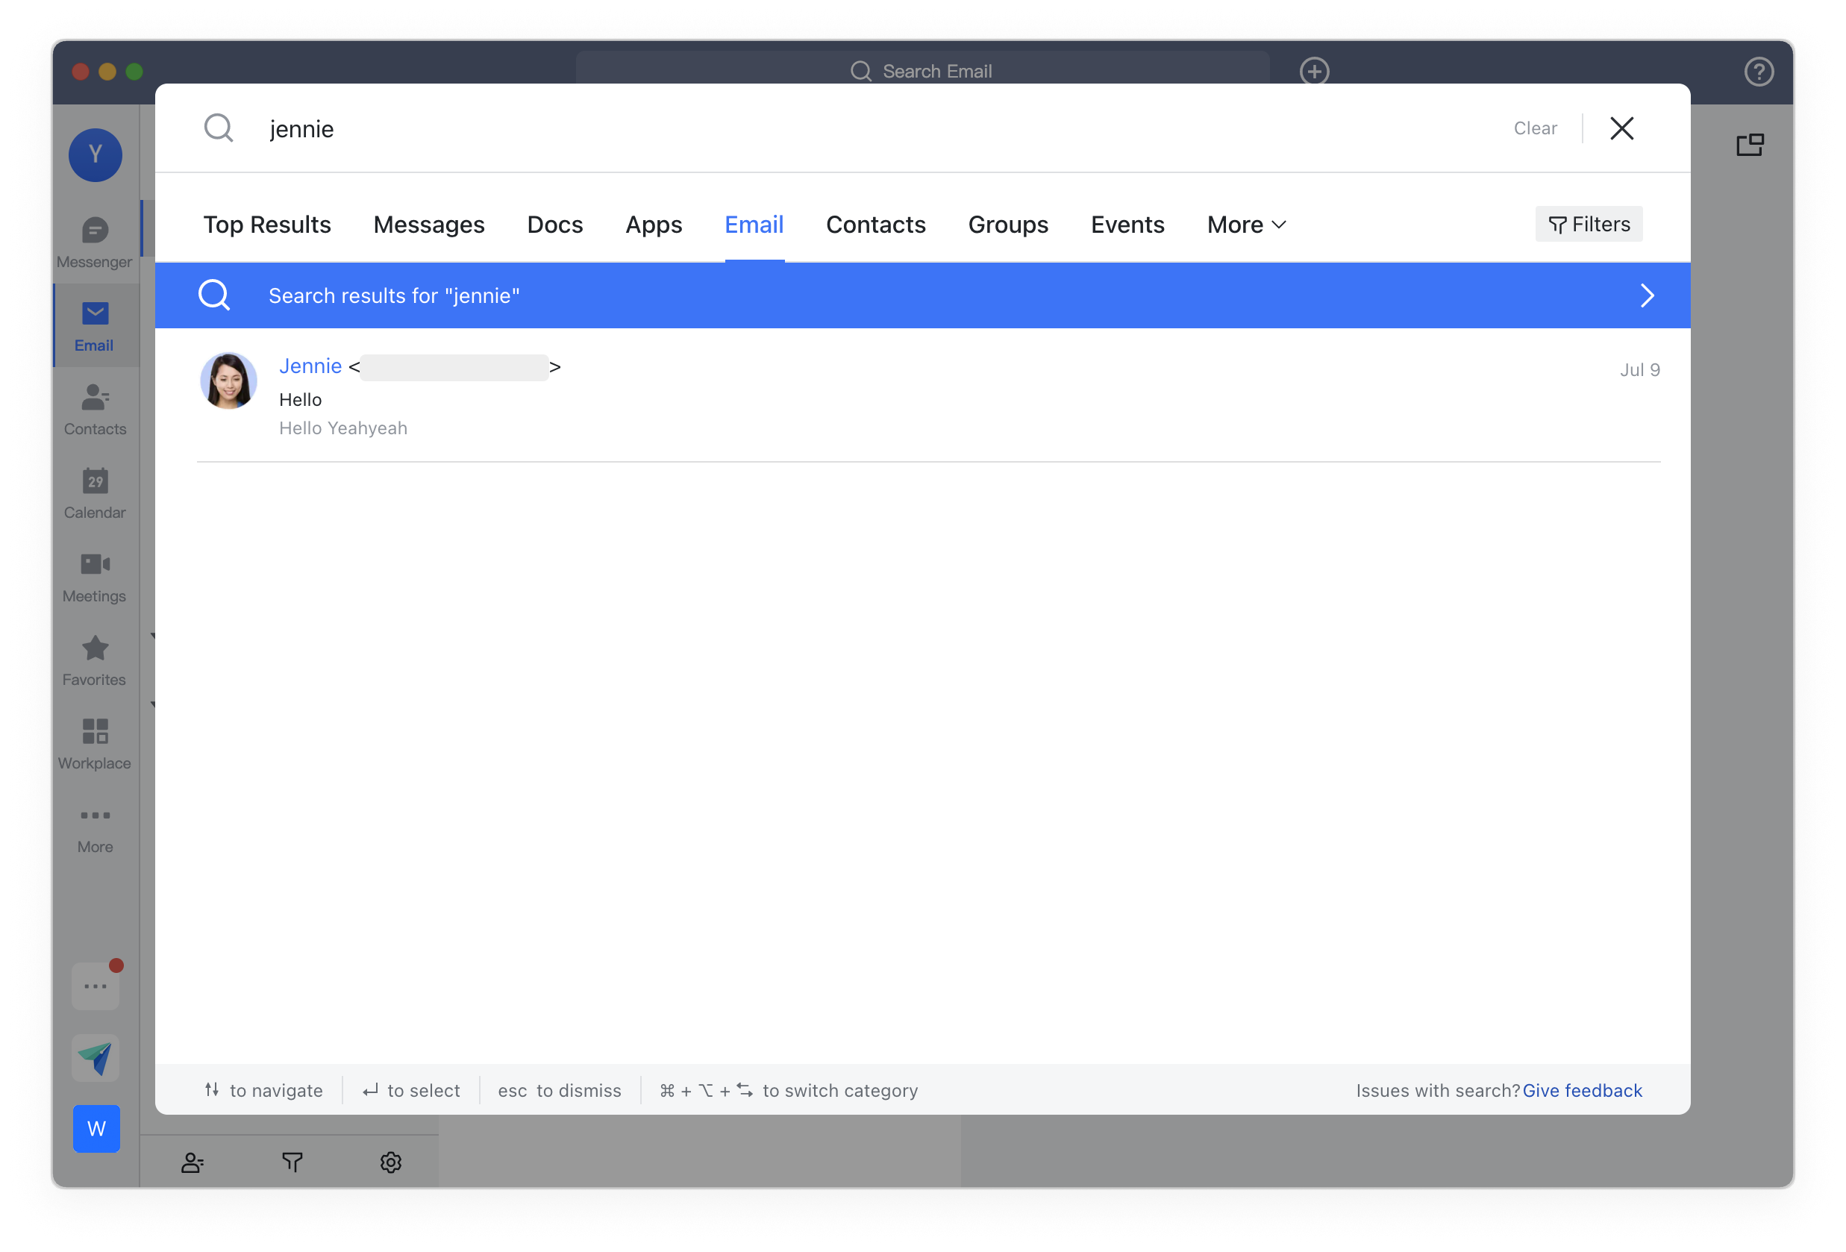Clear the jennie search query

coord(1535,128)
